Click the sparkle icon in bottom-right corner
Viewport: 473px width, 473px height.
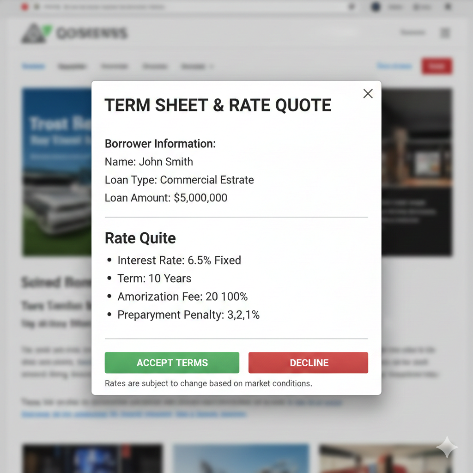(x=447, y=447)
